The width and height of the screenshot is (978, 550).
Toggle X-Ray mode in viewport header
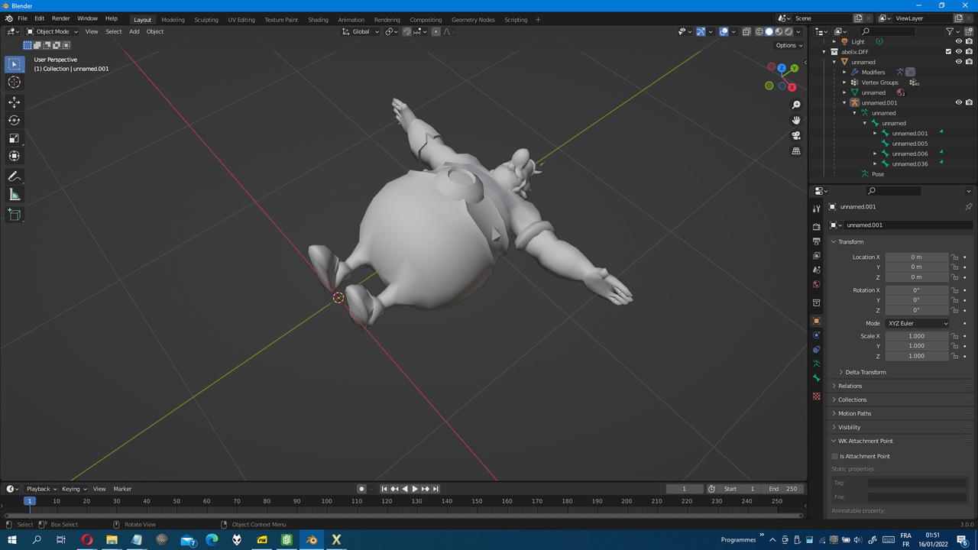click(746, 31)
